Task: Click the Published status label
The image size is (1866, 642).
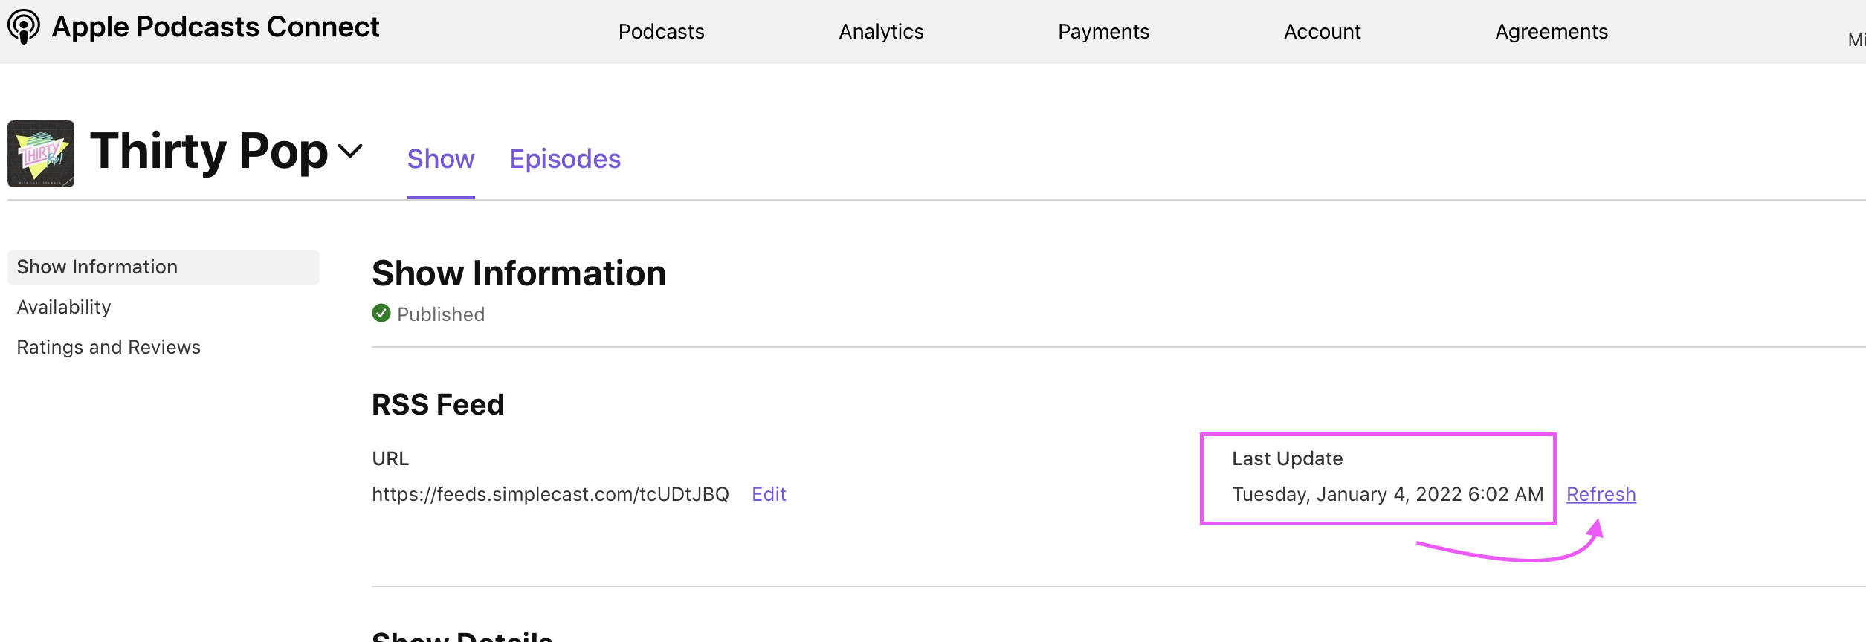Action: pos(441,314)
